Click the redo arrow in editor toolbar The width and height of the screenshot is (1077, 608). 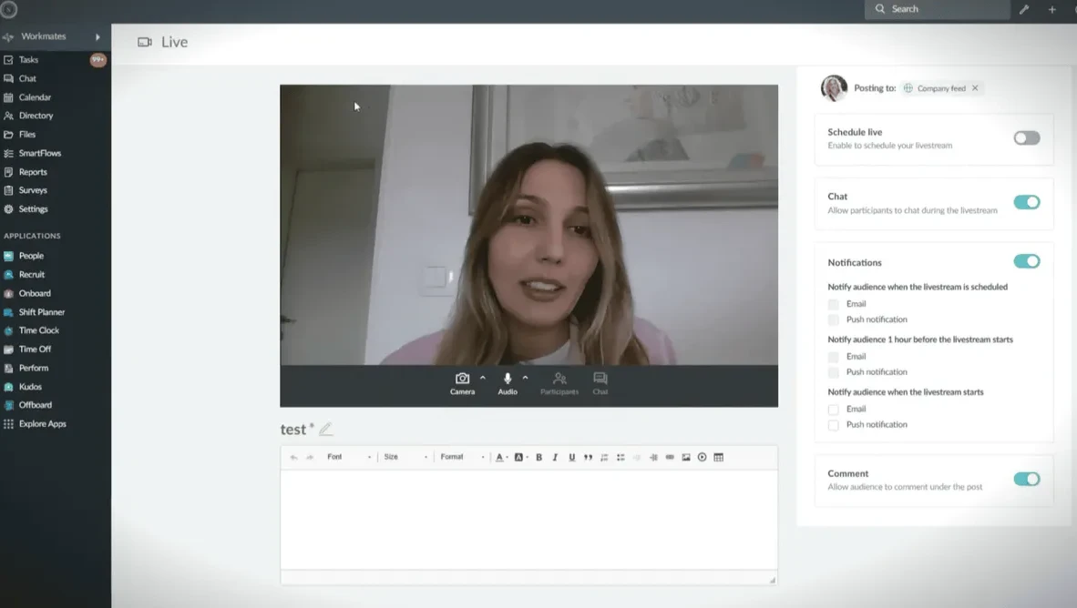tap(310, 457)
